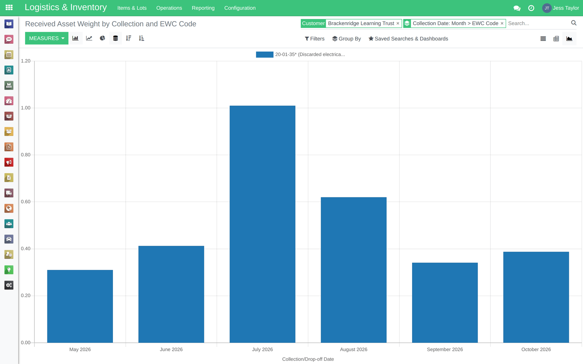Screen dimensions: 583x364
Task: Click the search magnifier icon
Action: coord(574,23)
